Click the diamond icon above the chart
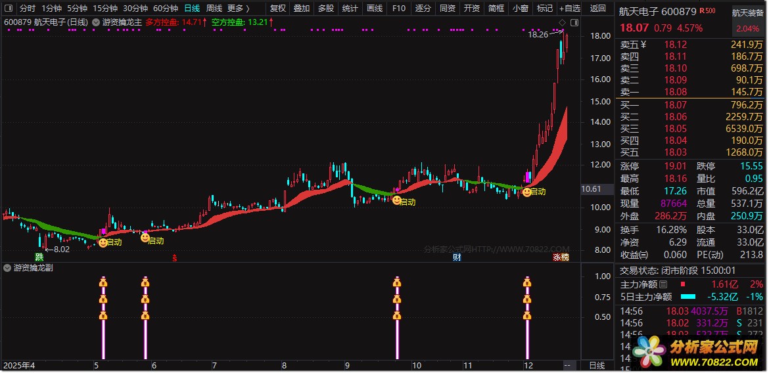This screenshot has width=769, height=373. pyautogui.click(x=562, y=23)
